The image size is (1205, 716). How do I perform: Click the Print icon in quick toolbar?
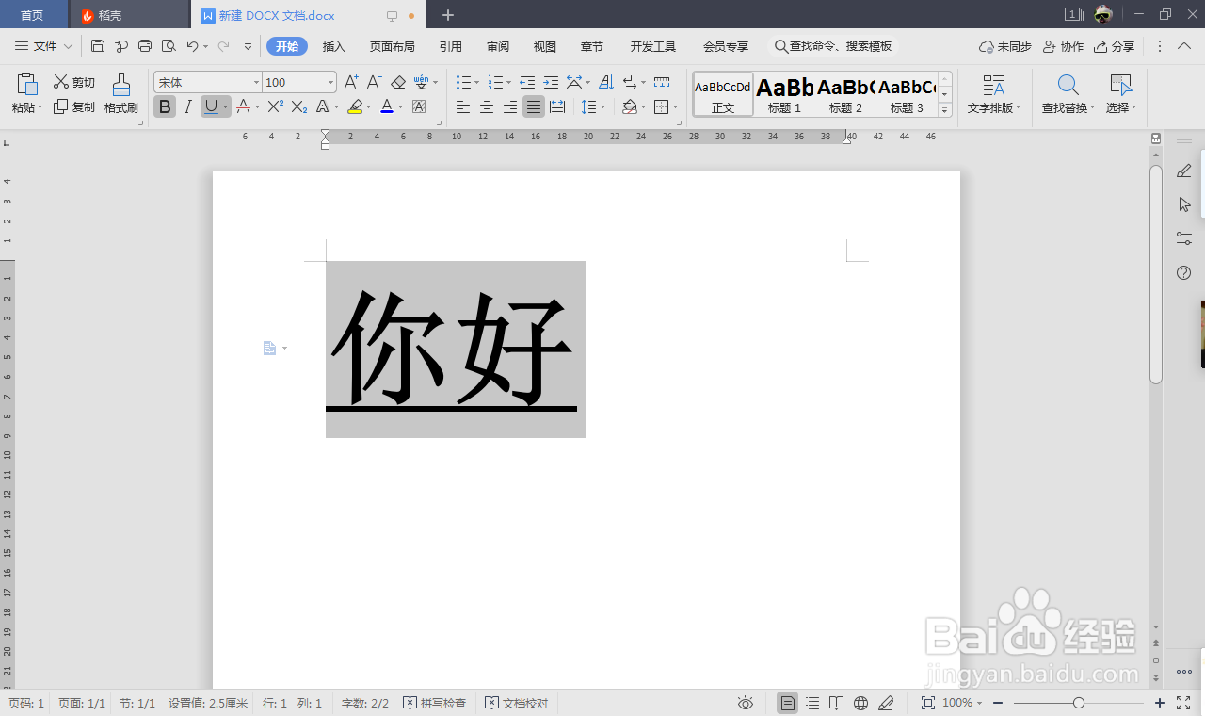pos(145,46)
